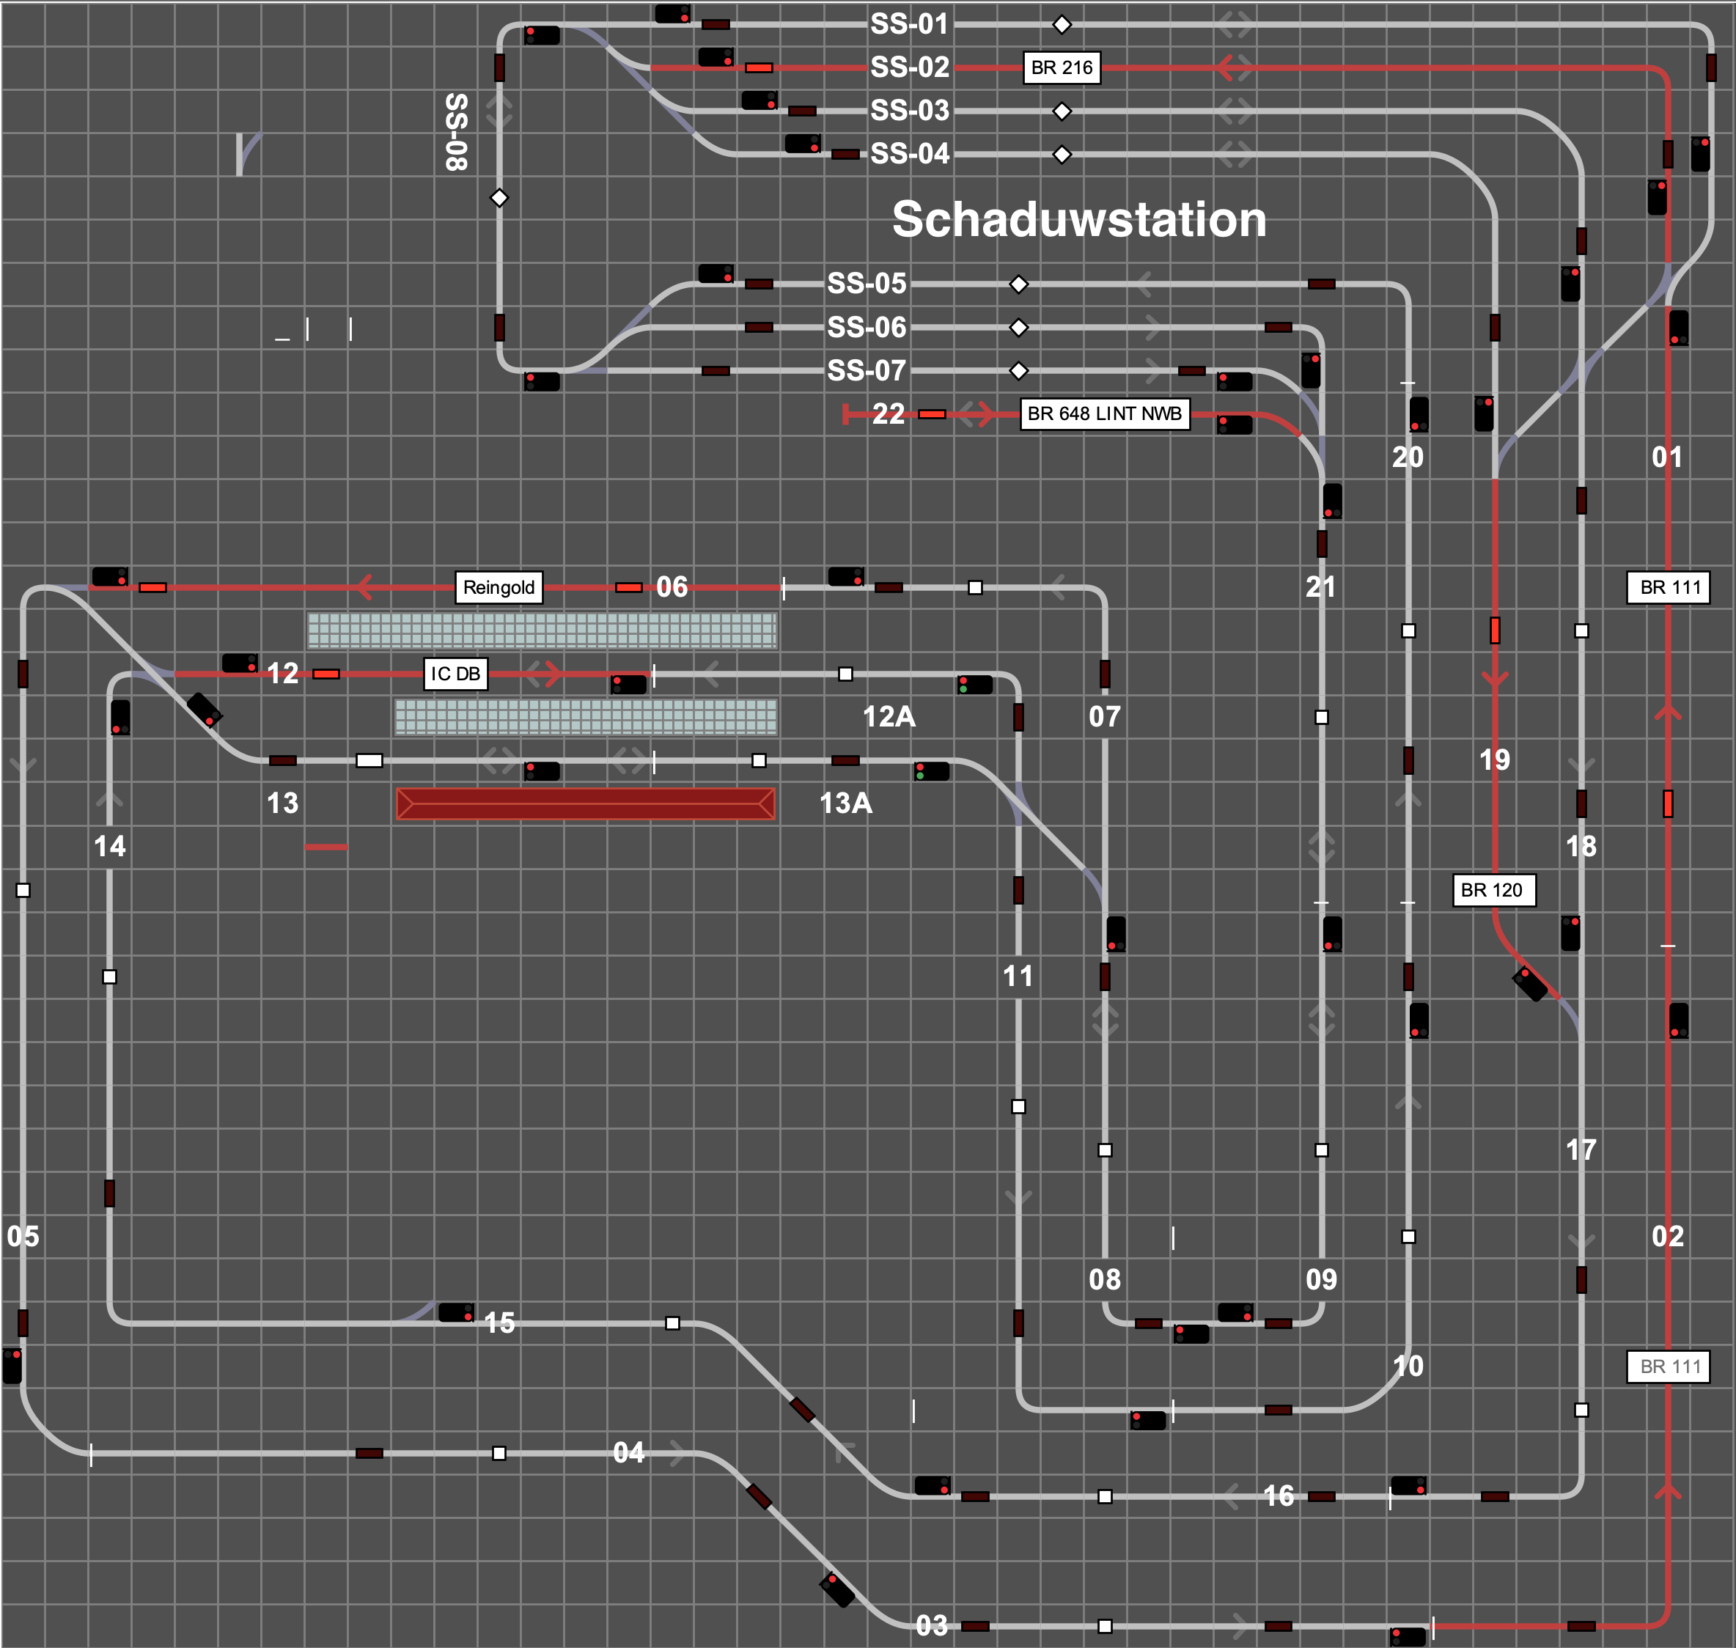Click the red sensor left of SS-02 label
The height and width of the screenshot is (1648, 1736).
[x=759, y=67]
